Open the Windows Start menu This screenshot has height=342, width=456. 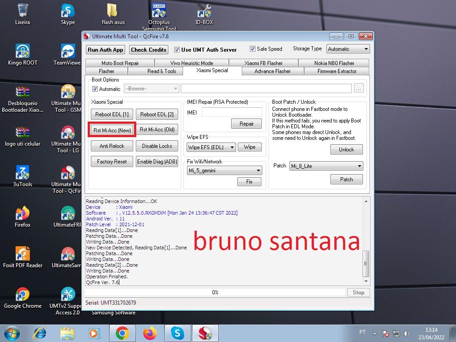tap(12, 333)
